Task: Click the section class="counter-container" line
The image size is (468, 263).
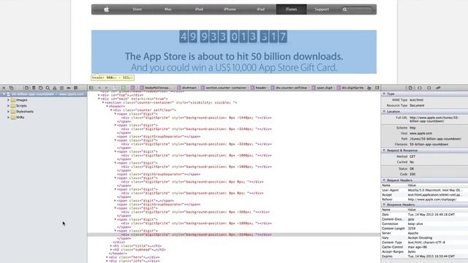Action: (x=170, y=102)
